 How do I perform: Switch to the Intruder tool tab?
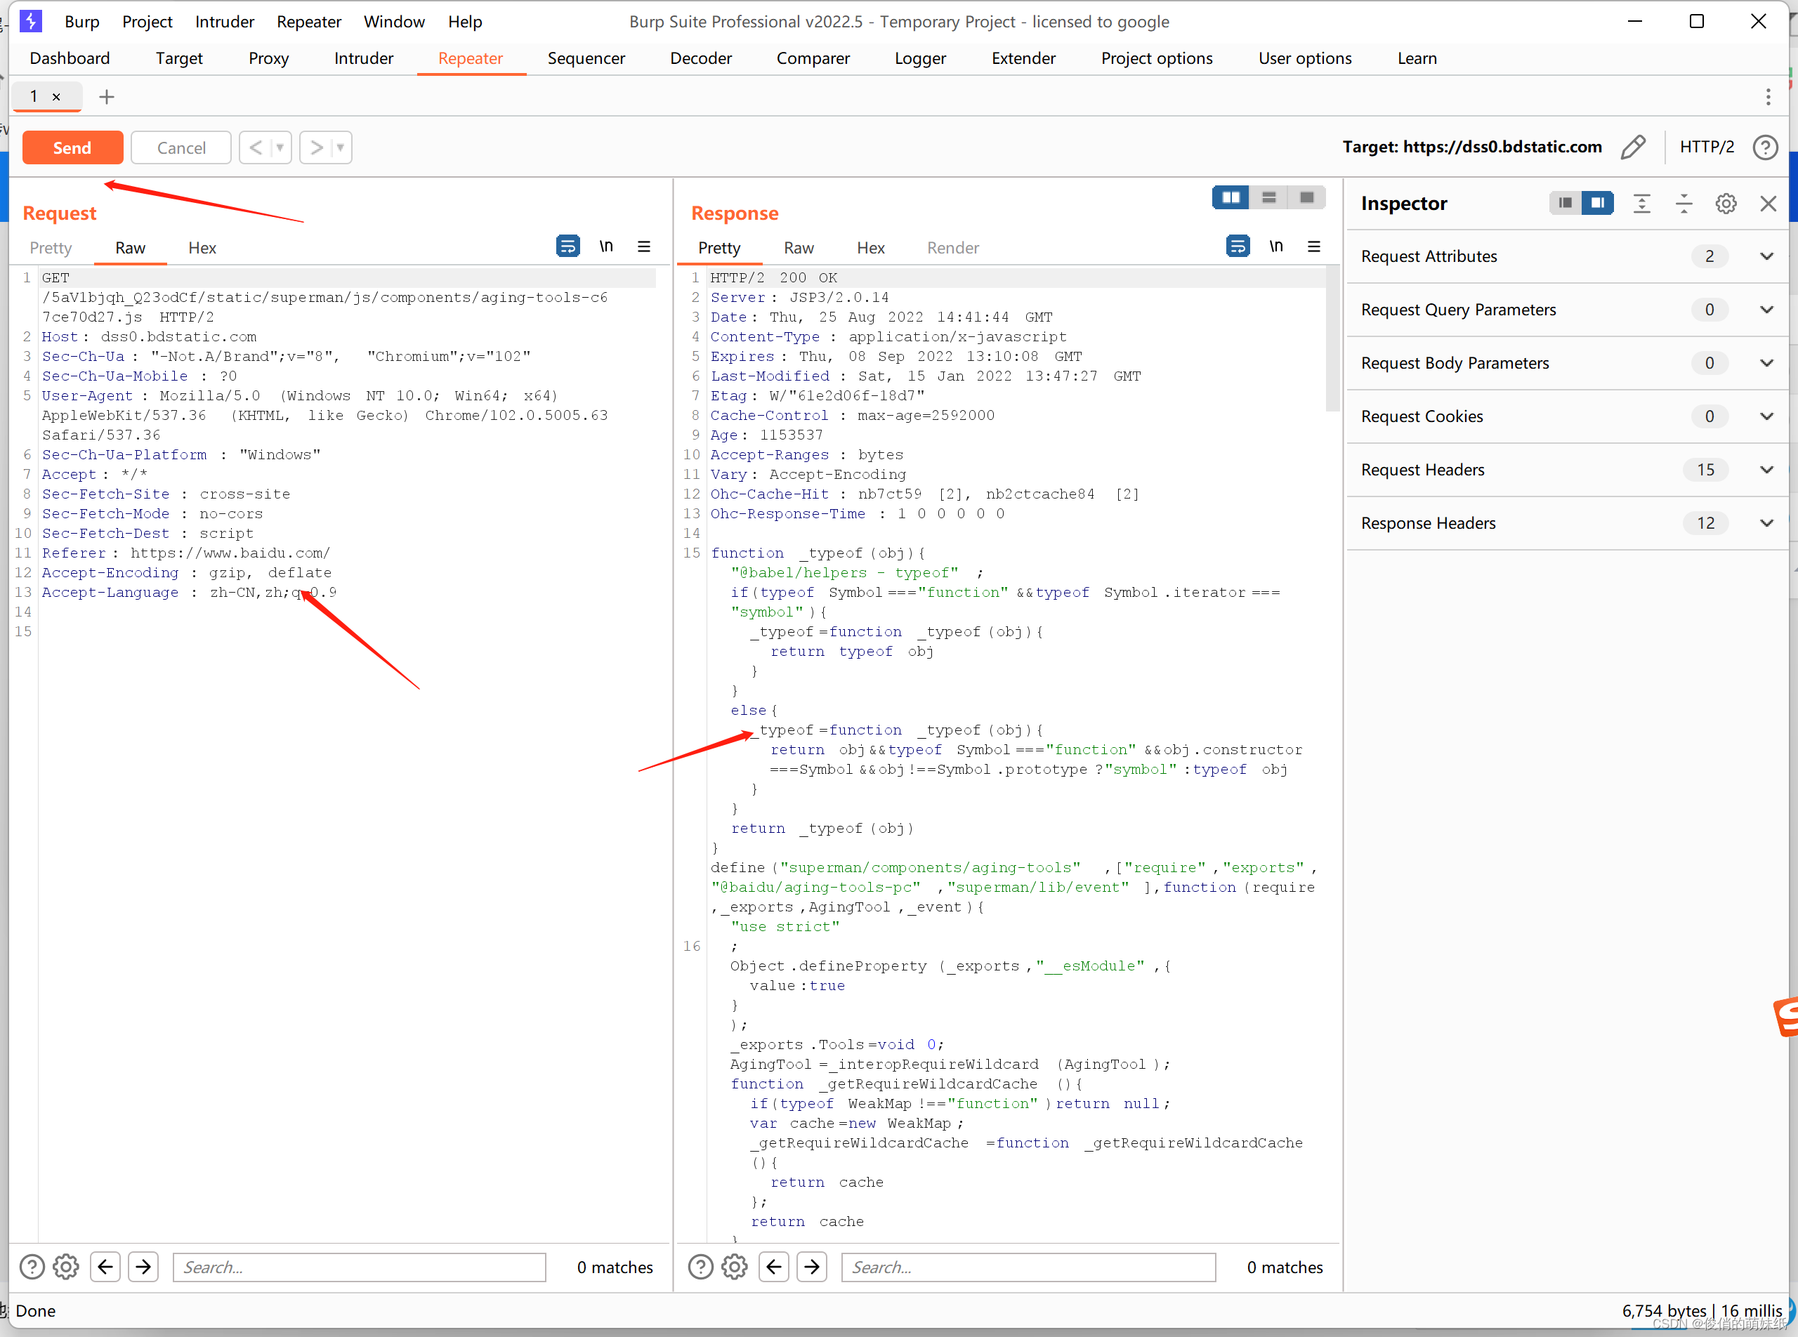[x=362, y=58]
